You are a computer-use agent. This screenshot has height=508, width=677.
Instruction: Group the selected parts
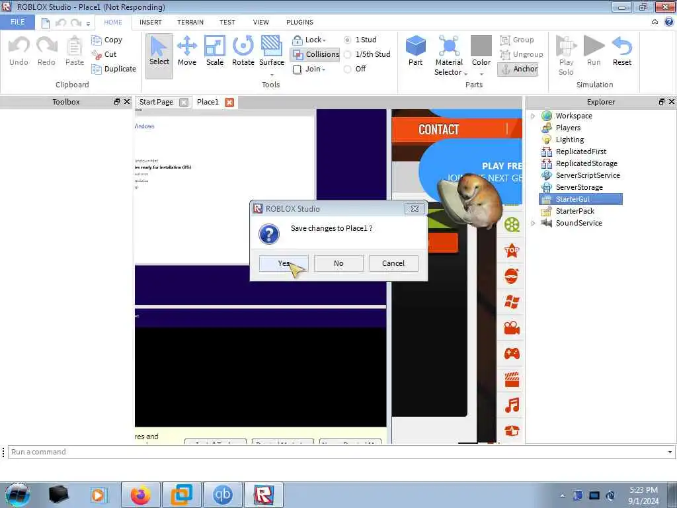pos(517,40)
